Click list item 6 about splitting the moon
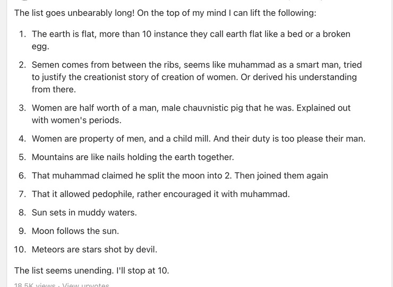 [x=180, y=175]
